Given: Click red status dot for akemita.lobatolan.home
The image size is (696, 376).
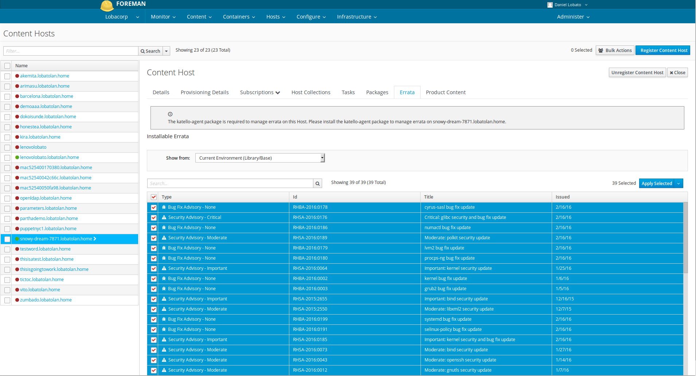Looking at the screenshot, I should pos(17,76).
